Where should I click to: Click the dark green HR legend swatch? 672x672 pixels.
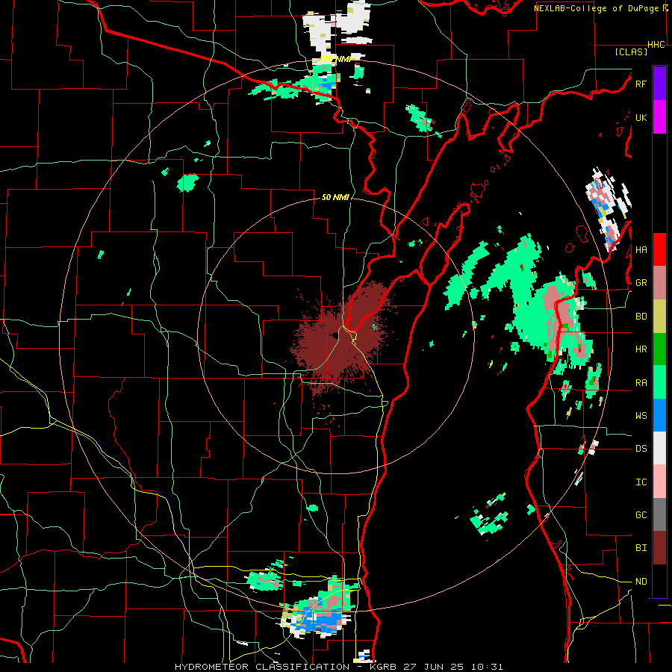point(659,349)
